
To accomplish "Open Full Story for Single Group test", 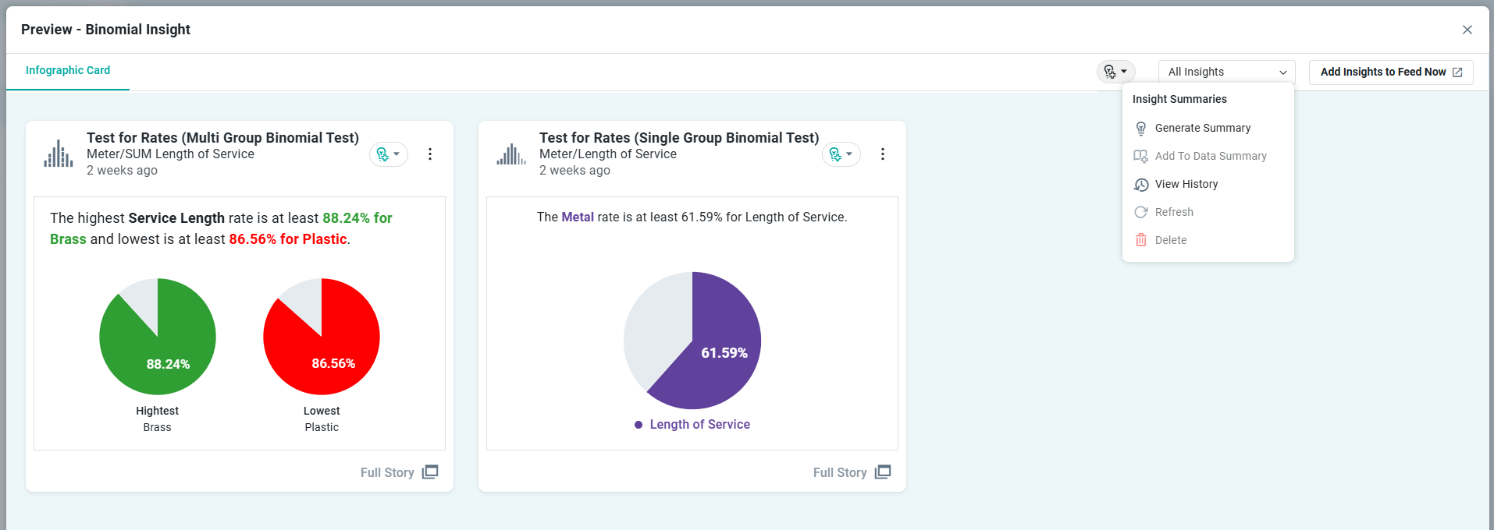I will click(x=852, y=472).
